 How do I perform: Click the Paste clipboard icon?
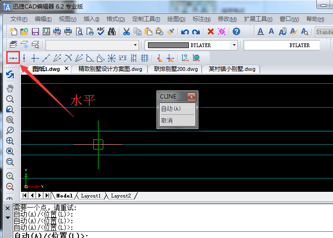point(148,31)
